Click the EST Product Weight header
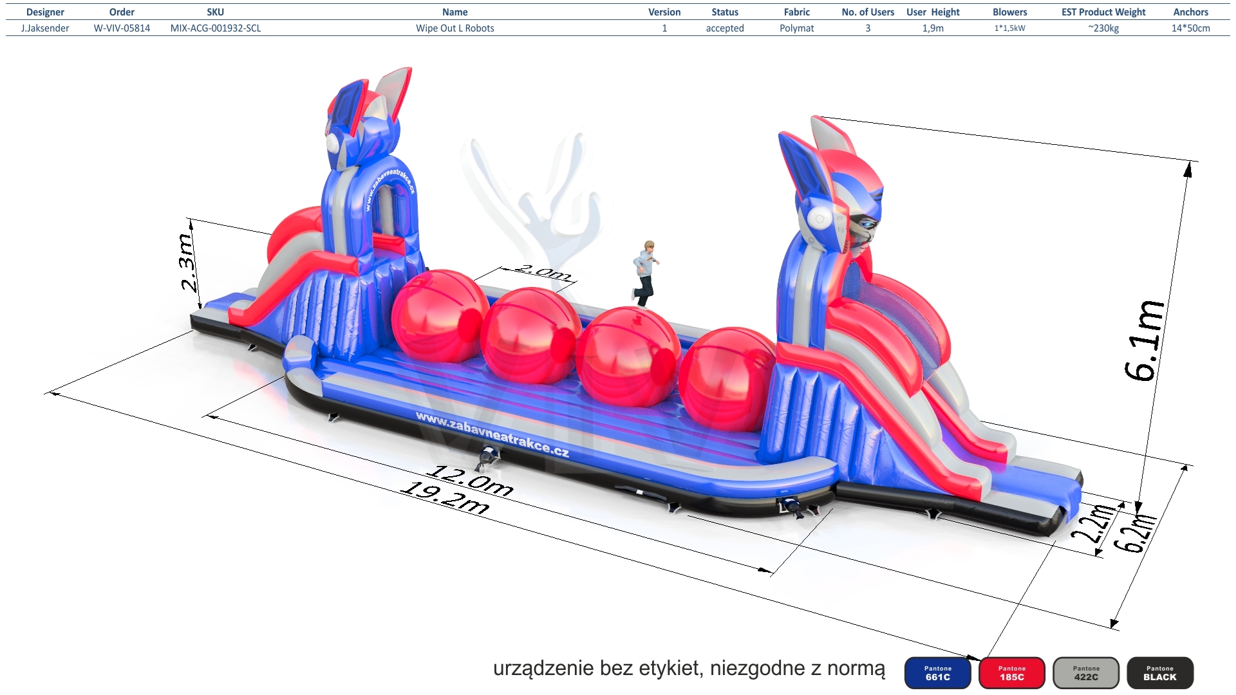Viewport: 1236px width, 695px height. click(1103, 12)
